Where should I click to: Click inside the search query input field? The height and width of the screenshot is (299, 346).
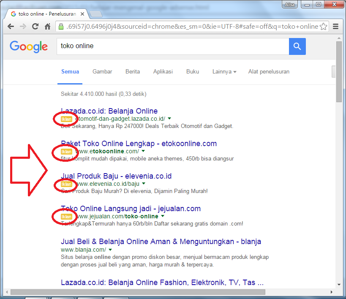coord(169,46)
